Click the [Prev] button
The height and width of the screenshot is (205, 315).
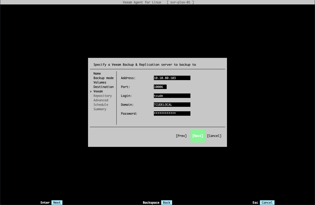pos(181,136)
